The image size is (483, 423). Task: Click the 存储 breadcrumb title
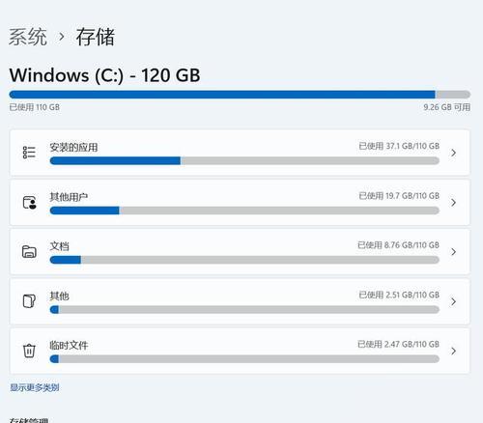tap(96, 37)
